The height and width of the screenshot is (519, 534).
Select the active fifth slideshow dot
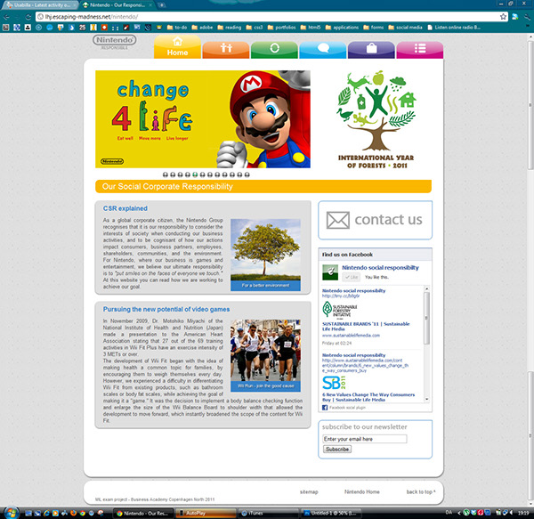pyautogui.click(x=195, y=174)
